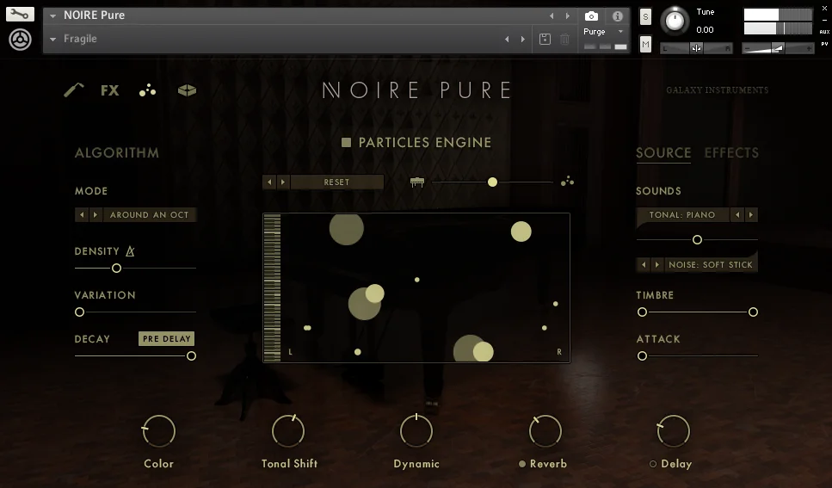Open the cube-shaped page icon

coord(187,90)
